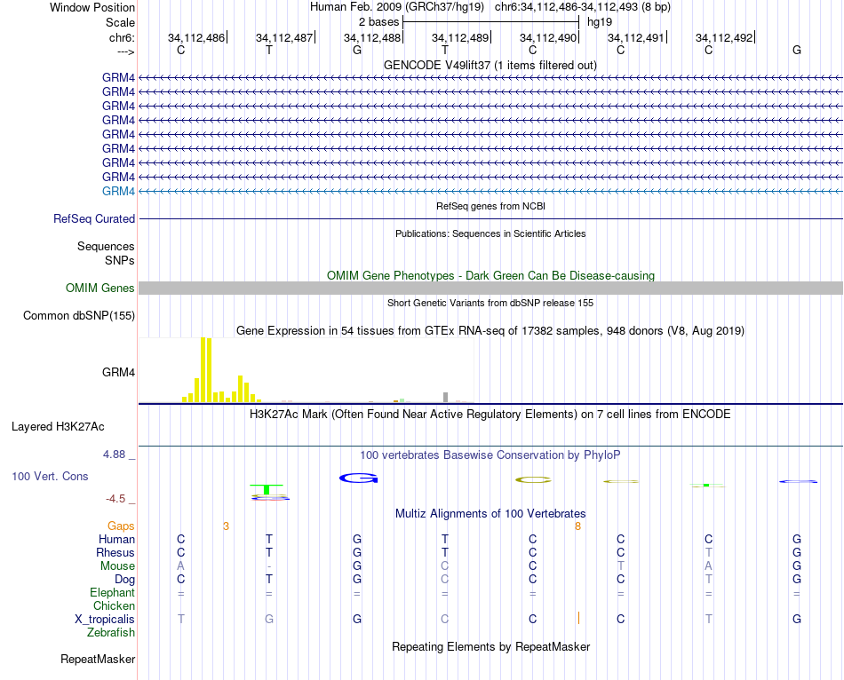Viewport: 844px width, 680px height.
Task: Click the Common dbSNP(155) label
Action: pos(78,316)
